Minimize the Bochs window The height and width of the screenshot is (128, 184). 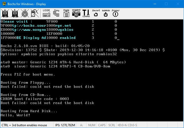coord(155,4)
